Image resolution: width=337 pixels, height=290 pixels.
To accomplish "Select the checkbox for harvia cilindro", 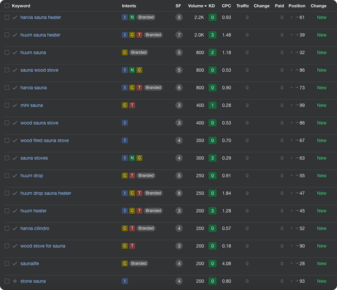I will click(7, 228).
